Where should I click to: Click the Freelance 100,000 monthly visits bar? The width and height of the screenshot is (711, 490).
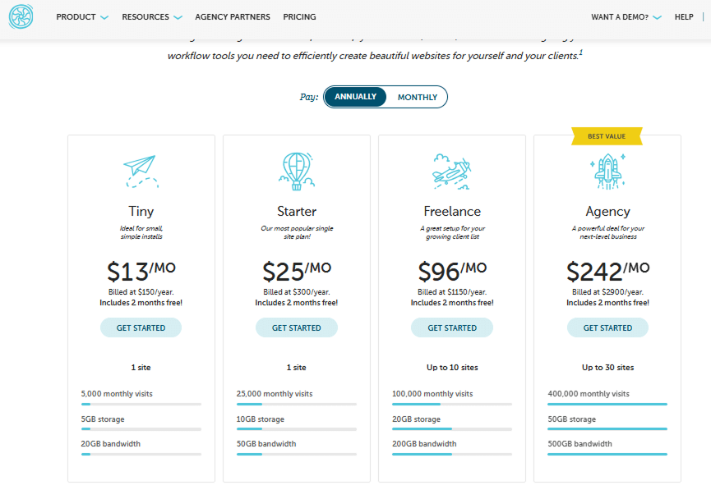point(452,404)
